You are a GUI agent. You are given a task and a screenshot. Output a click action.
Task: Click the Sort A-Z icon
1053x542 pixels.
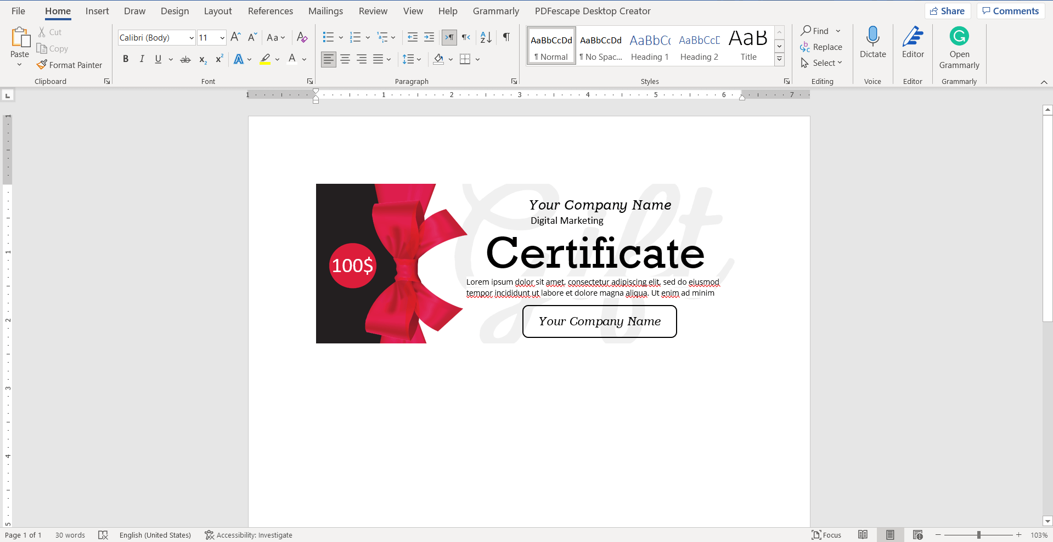(486, 37)
